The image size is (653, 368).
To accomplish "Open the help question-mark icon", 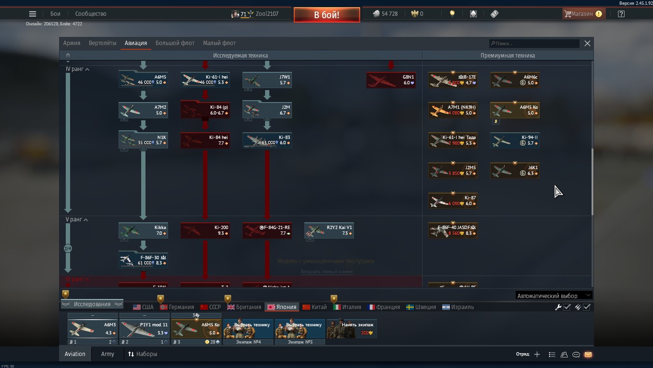I will 621,14.
